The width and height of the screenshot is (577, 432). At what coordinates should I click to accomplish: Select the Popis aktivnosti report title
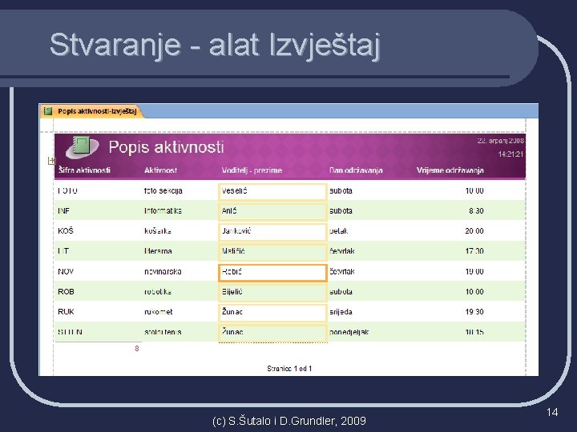pos(166,147)
